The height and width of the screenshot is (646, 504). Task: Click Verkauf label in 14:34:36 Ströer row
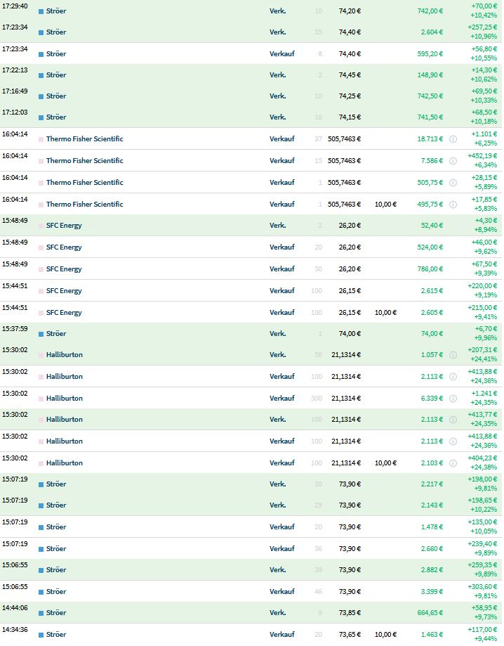[x=282, y=635]
